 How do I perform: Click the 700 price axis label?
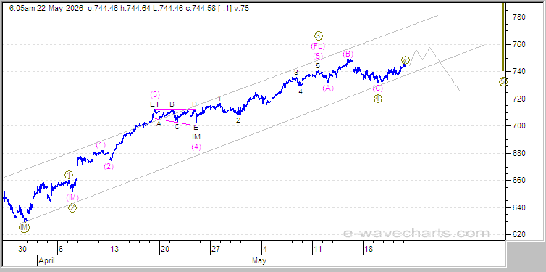click(x=518, y=126)
